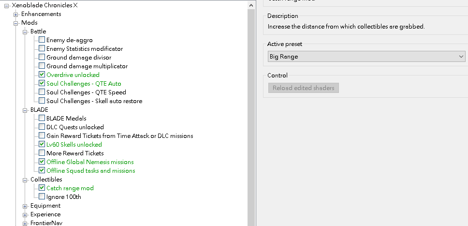Collapse the BLADE category
Image resolution: width=468 pixels, height=226 pixels.
point(25,110)
